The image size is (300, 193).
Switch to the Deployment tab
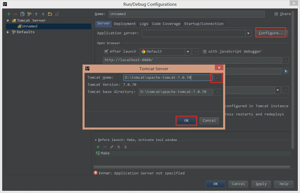(125, 24)
